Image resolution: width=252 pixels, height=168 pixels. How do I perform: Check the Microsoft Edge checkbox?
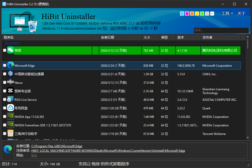coord(4,65)
